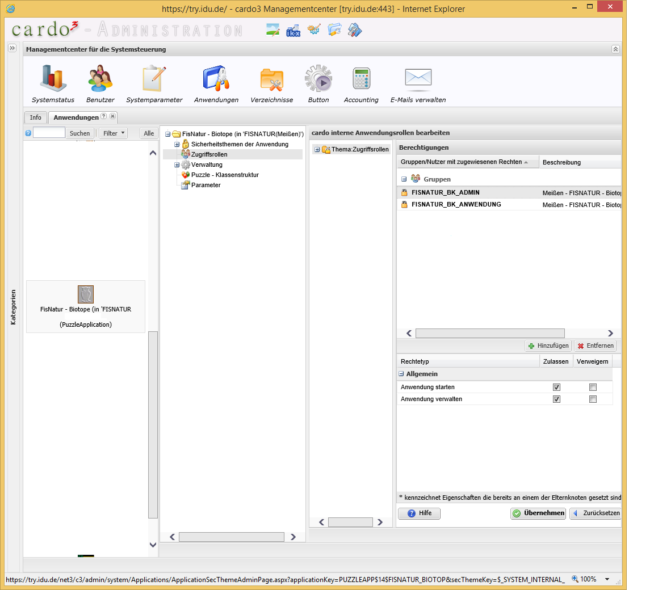Click the Accounting calculator icon
The image size is (654, 590).
point(361,79)
